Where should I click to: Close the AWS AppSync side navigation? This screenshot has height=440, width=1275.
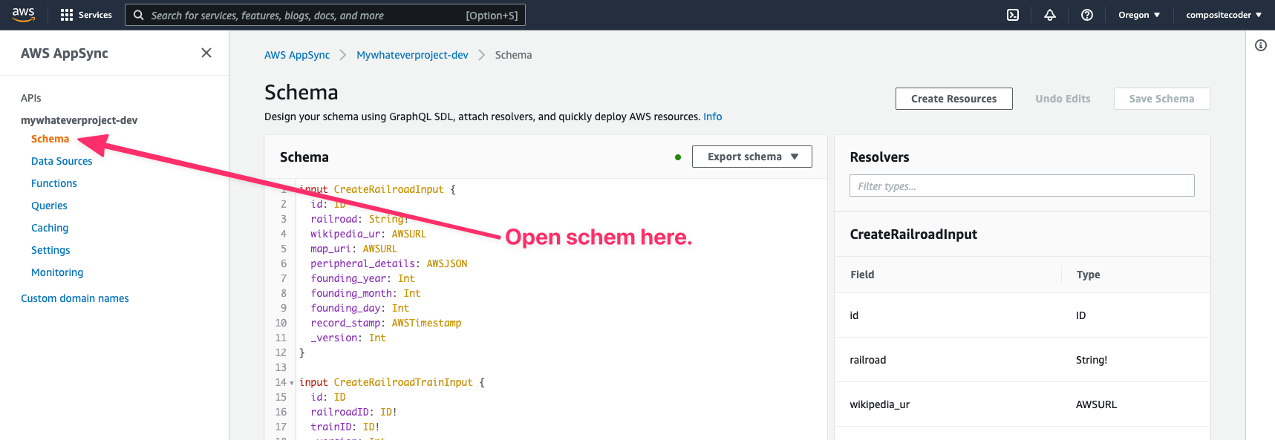(x=206, y=53)
